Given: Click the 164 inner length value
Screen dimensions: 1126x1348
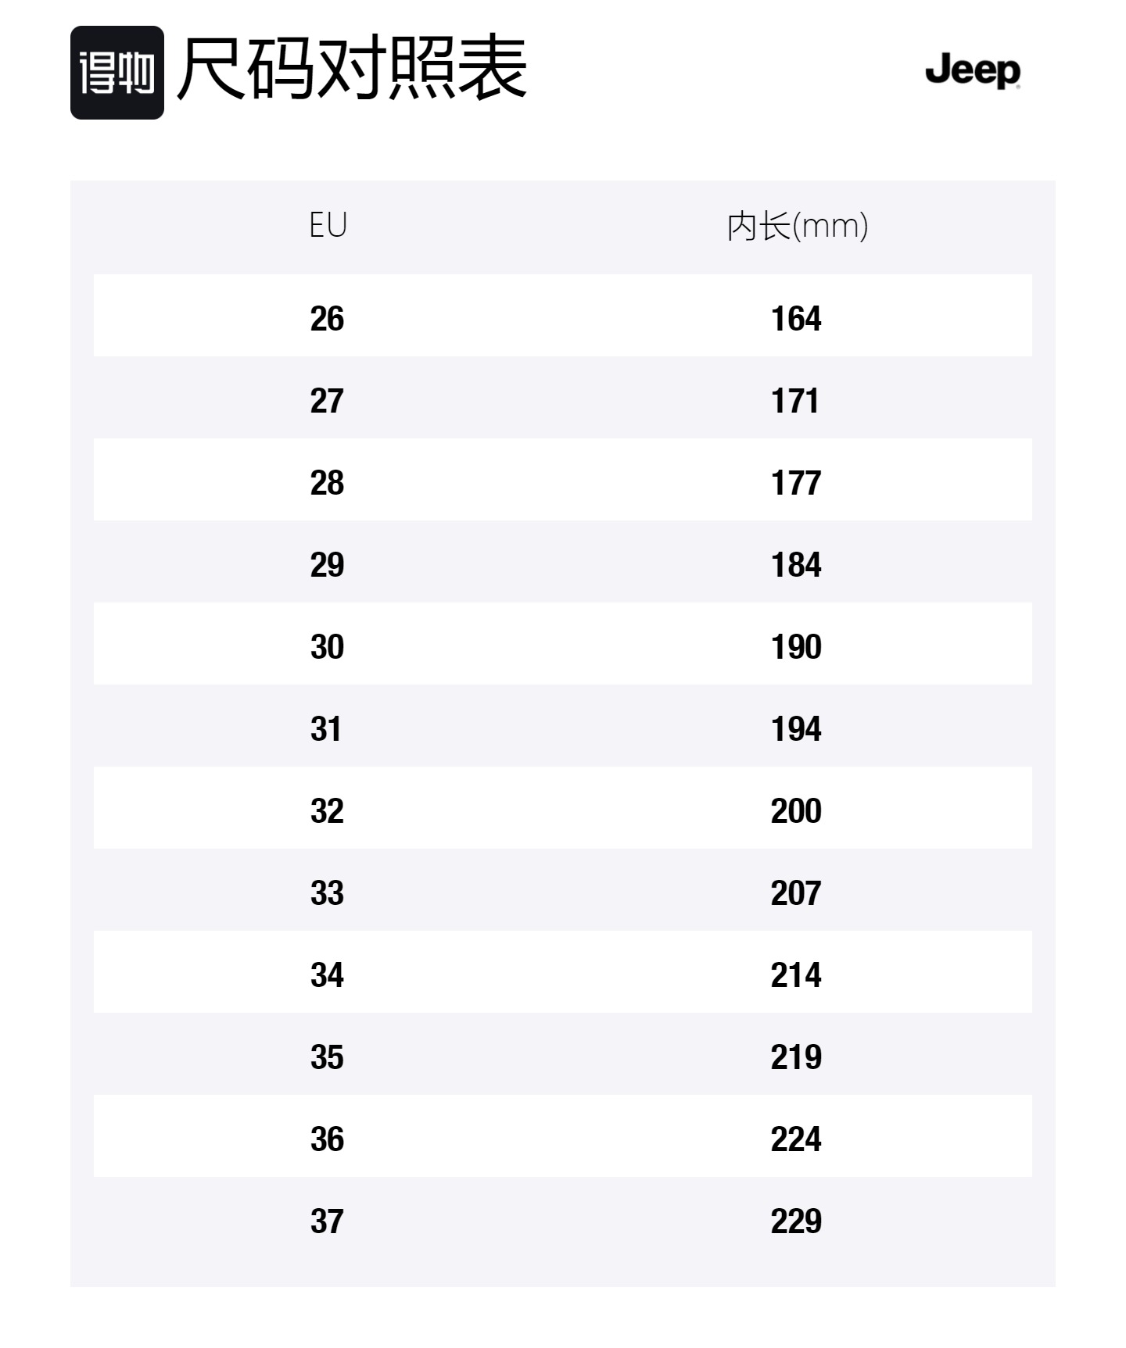Looking at the screenshot, I should point(796,319).
